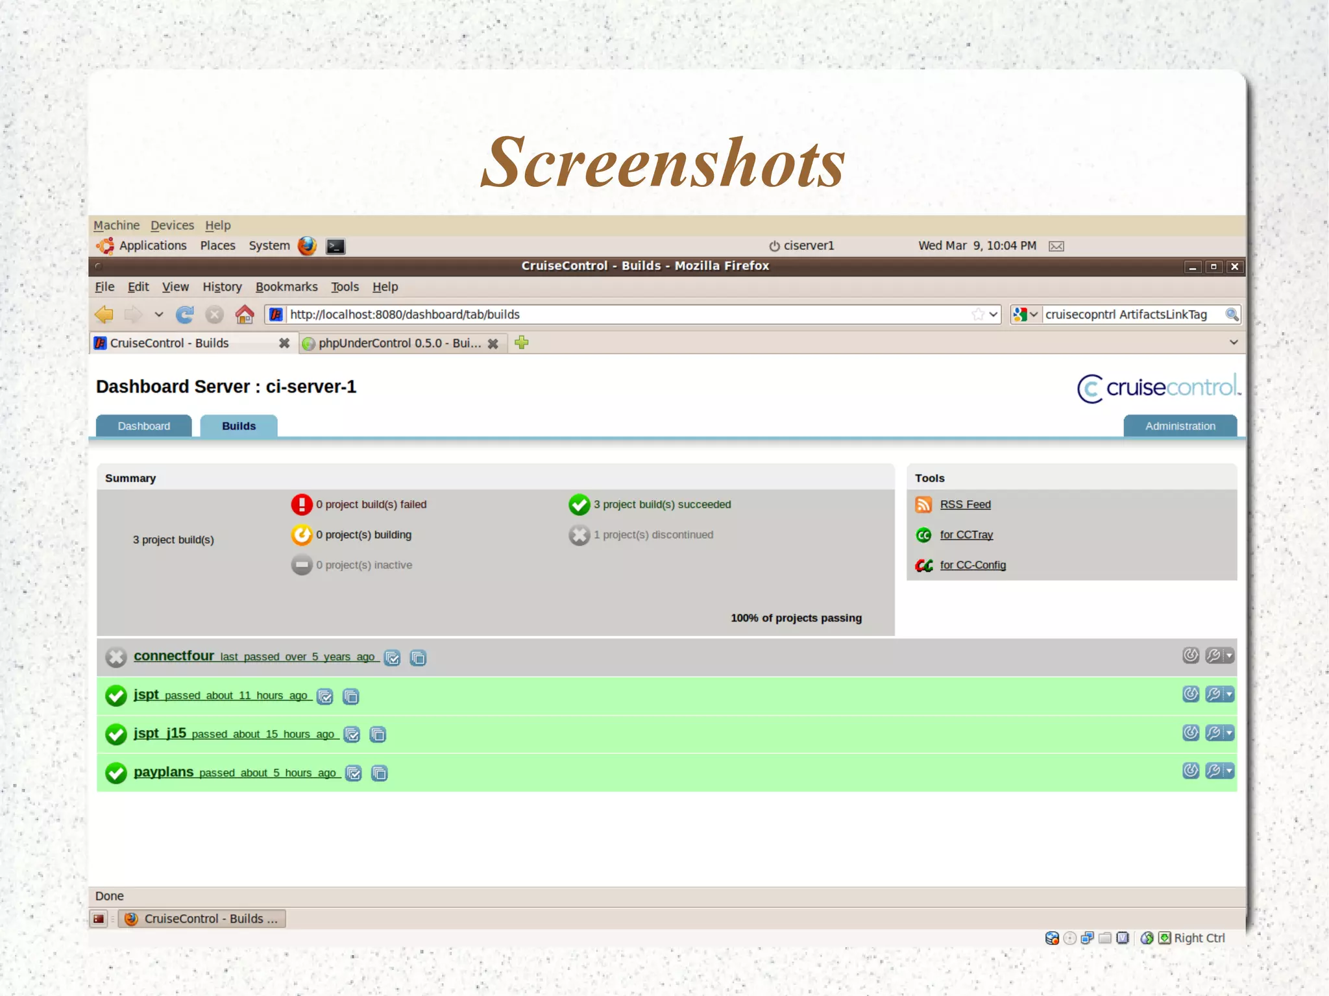Image resolution: width=1329 pixels, height=996 pixels.
Task: Open all builds icon for jspt
Action: (x=351, y=697)
